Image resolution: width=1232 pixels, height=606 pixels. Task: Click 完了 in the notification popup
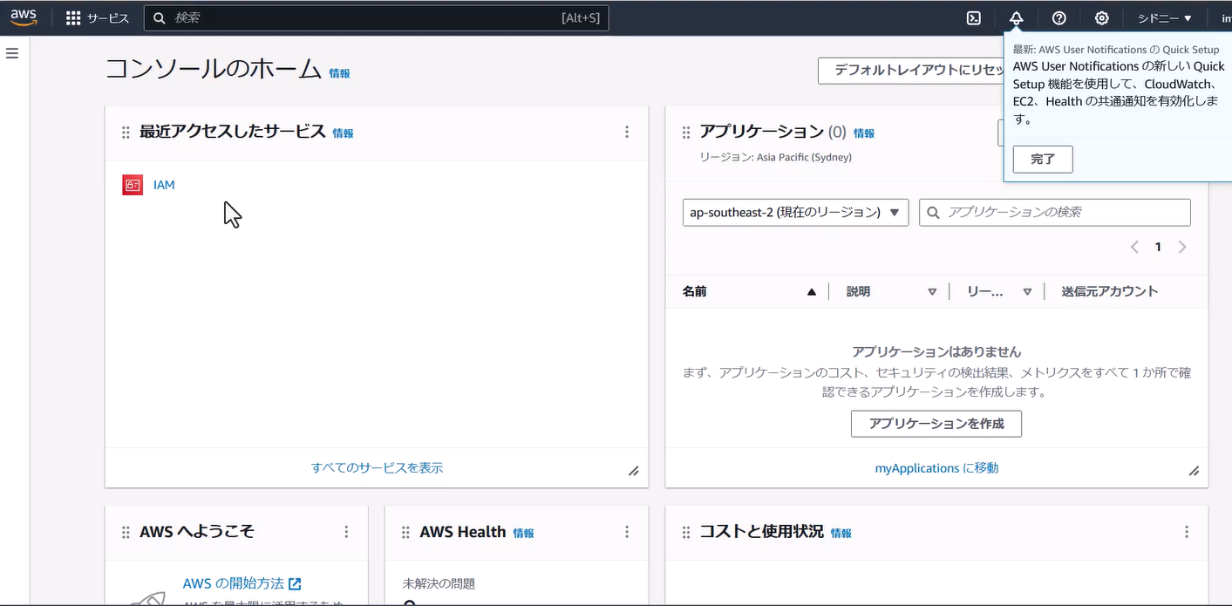point(1043,160)
